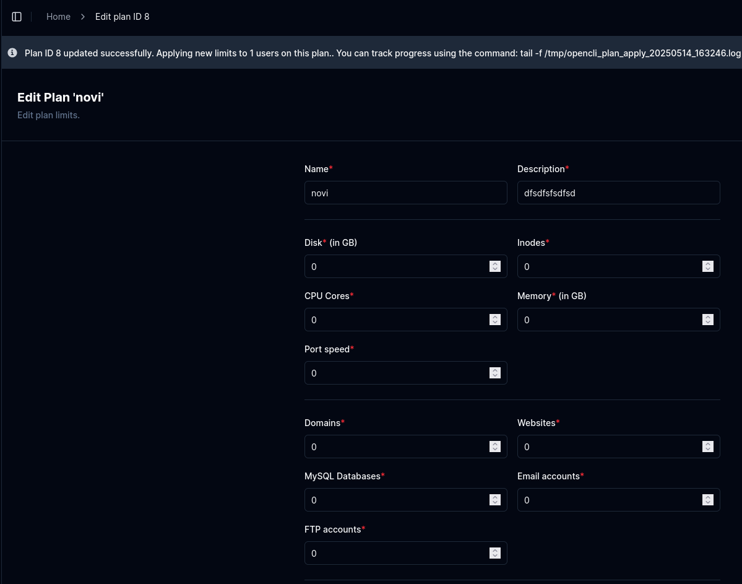The image size is (742, 584).
Task: Click the FTP accounts stepper
Action: (x=494, y=553)
